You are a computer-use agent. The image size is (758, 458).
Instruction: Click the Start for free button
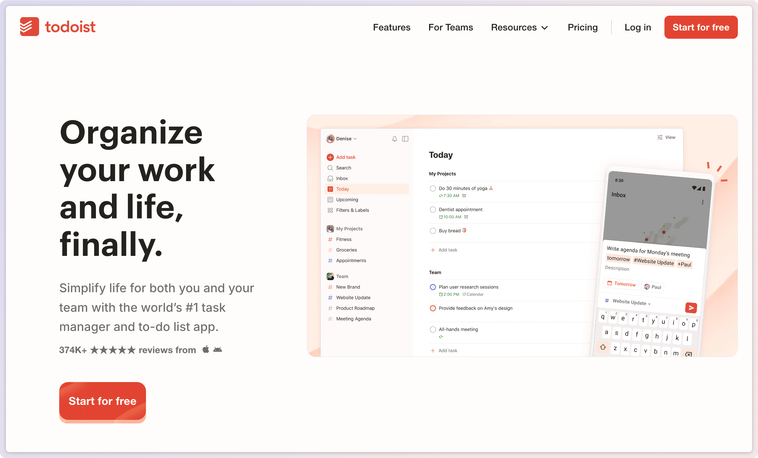tap(702, 27)
